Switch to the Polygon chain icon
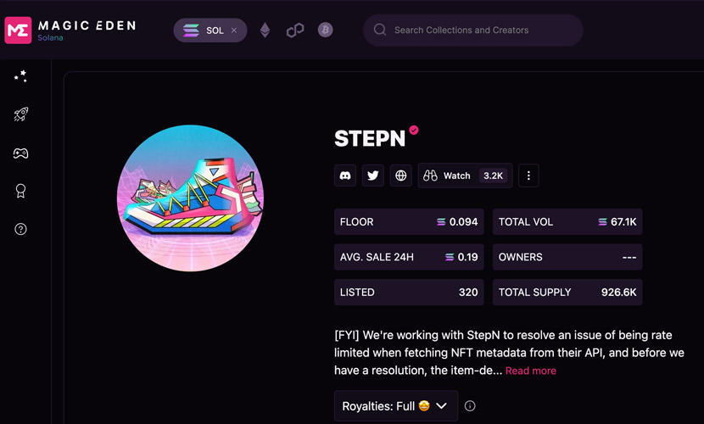Image resolution: width=704 pixels, height=424 pixels. click(x=295, y=30)
